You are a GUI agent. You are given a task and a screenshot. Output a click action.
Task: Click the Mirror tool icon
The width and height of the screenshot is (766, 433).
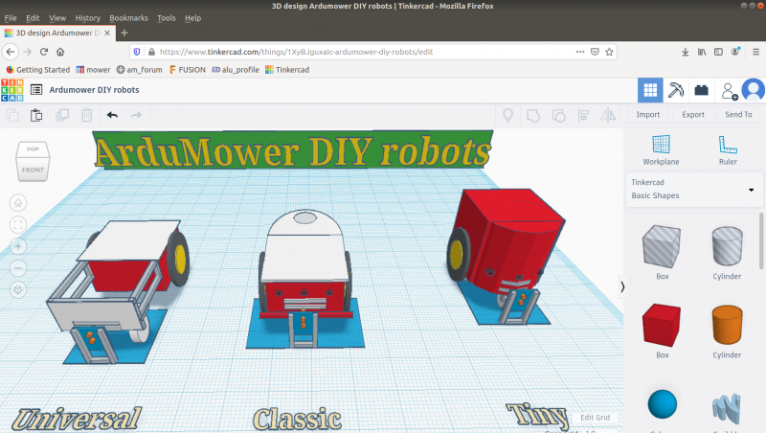pyautogui.click(x=608, y=115)
